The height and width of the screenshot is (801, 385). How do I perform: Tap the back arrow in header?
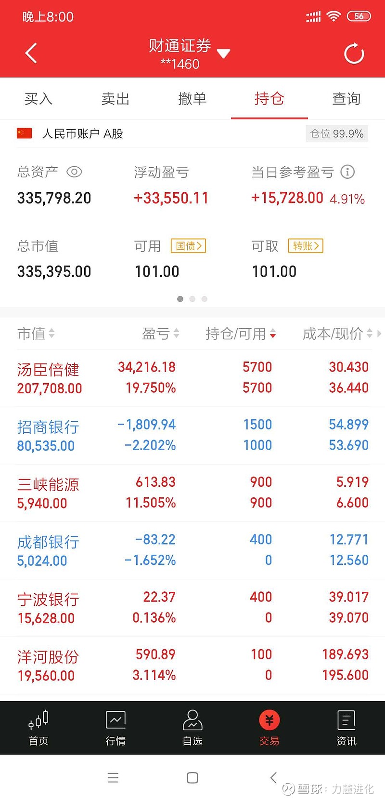click(31, 53)
